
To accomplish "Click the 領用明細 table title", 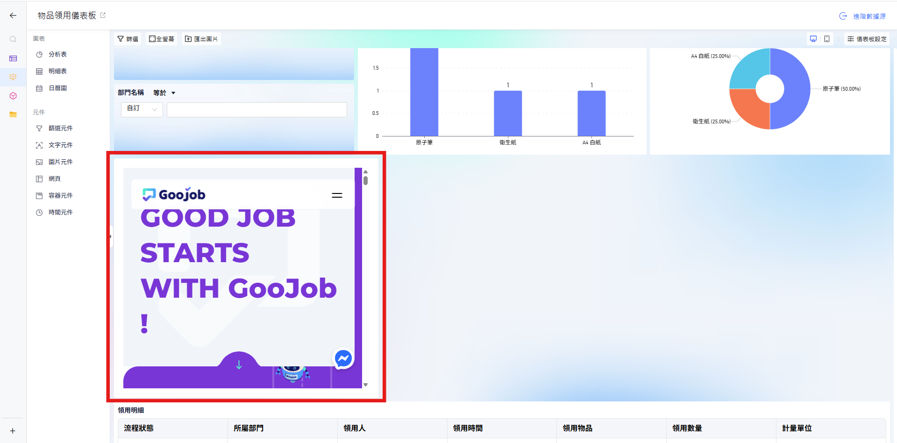I will click(x=131, y=410).
